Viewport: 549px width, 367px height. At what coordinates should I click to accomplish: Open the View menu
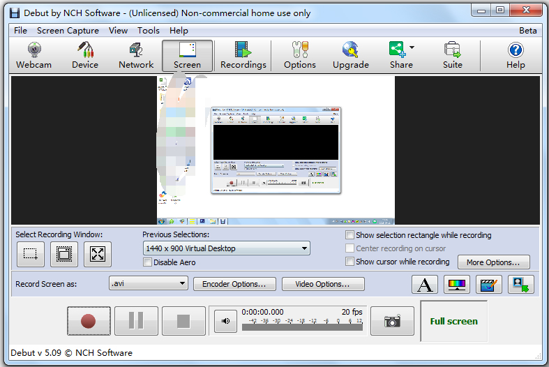click(x=118, y=31)
